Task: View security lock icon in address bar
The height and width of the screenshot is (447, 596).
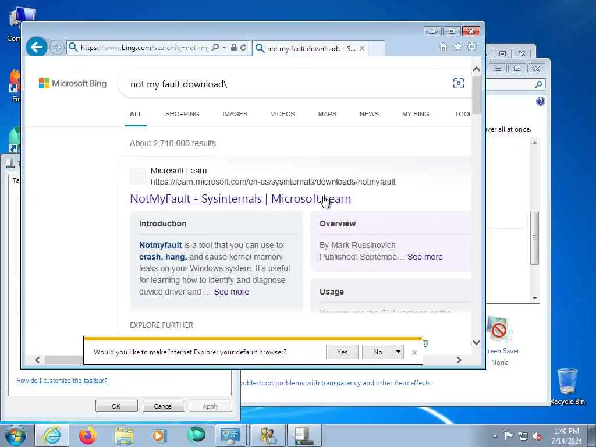Action: (234, 48)
